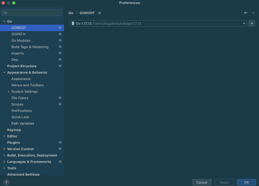Focus the settings search field
The image size is (259, 186).
pyautogui.click(x=32, y=13)
